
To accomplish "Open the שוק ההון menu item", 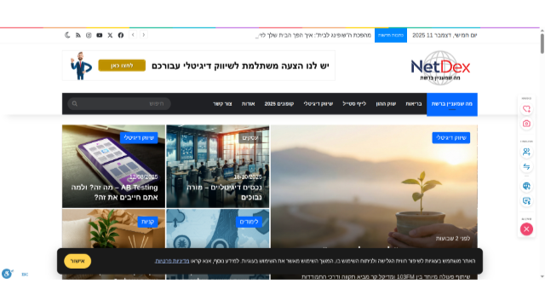I will click(386, 104).
